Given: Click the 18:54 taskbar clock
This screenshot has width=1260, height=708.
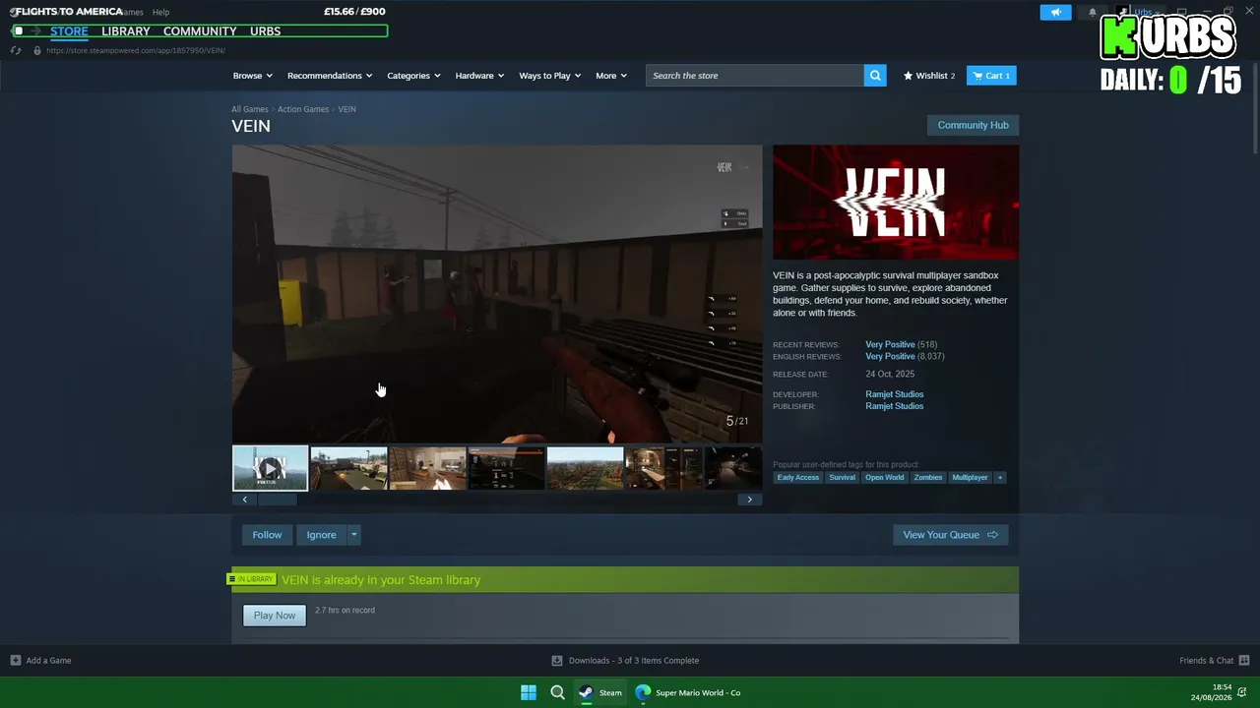Looking at the screenshot, I should pyautogui.click(x=1221, y=687).
